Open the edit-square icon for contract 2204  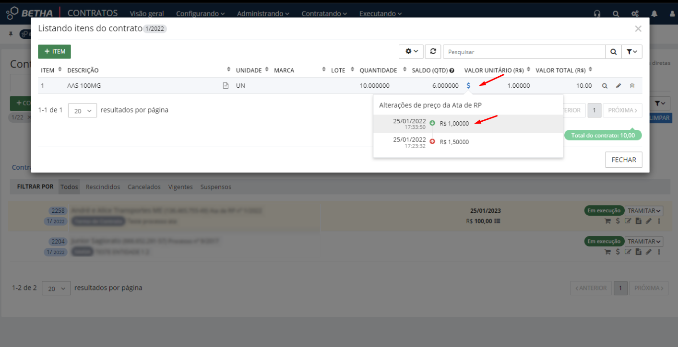pyautogui.click(x=628, y=252)
